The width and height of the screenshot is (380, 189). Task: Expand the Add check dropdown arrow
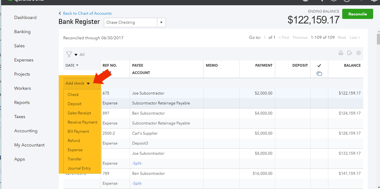tap(88, 84)
